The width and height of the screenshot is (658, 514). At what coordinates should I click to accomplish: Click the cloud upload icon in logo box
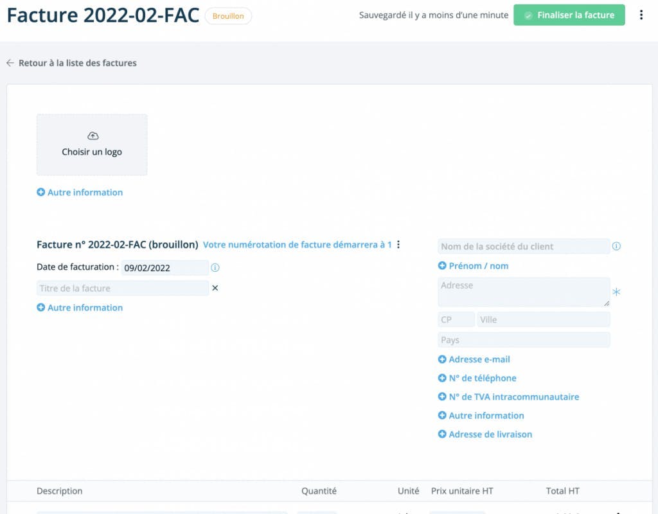pyautogui.click(x=93, y=136)
